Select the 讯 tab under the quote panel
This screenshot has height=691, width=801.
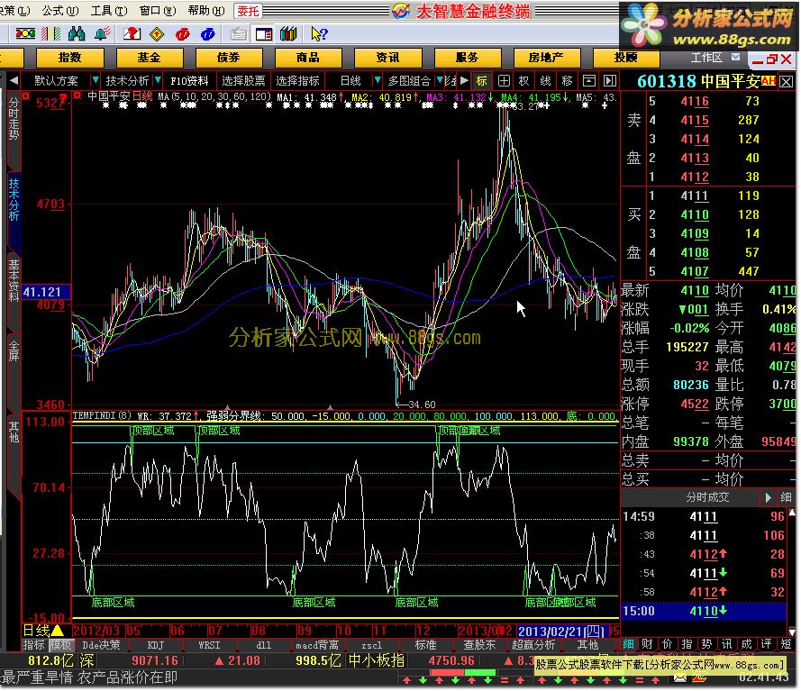tap(726, 644)
